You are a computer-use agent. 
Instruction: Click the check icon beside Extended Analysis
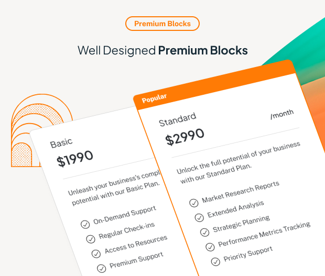199,217
